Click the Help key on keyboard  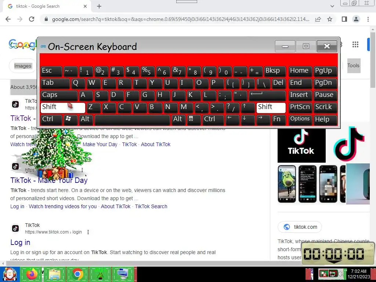point(325,119)
